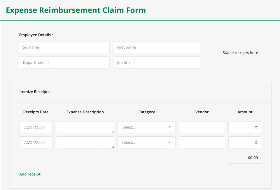Click the first row Amount stepper arrows

pyautogui.click(x=256, y=127)
